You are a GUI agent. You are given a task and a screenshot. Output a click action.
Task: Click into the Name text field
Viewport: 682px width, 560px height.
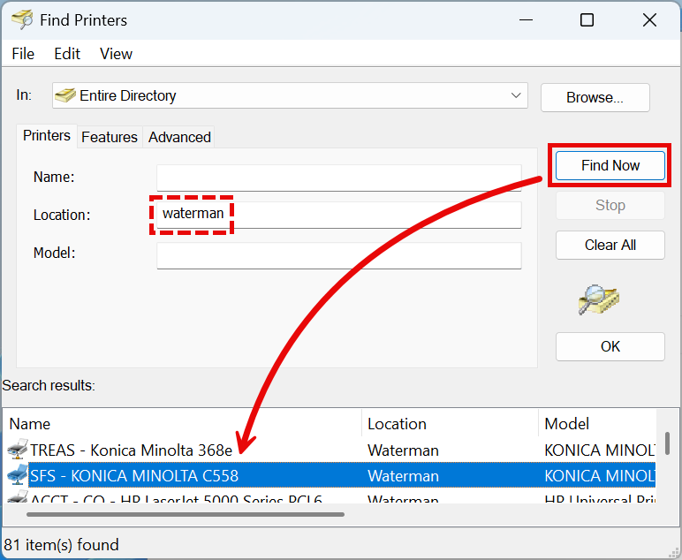click(338, 178)
